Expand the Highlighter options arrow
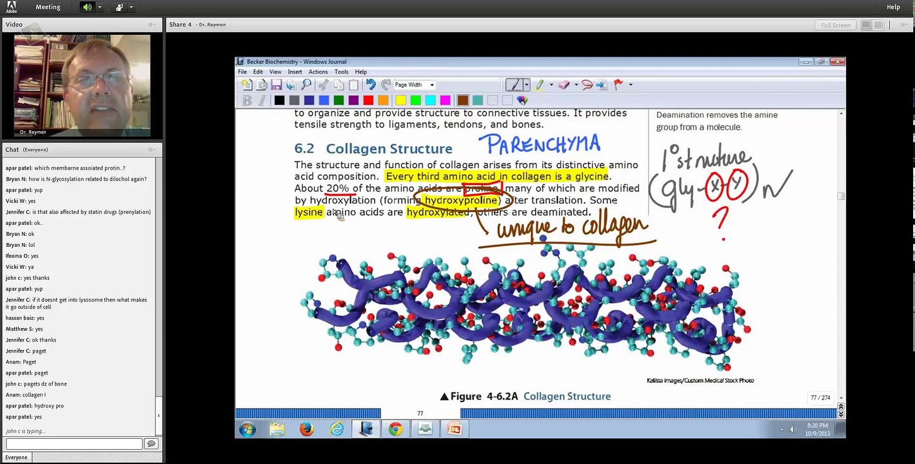 [x=551, y=84]
